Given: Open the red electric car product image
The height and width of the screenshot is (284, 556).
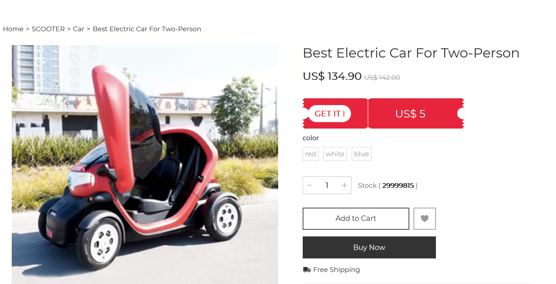Looking at the screenshot, I should [x=145, y=164].
